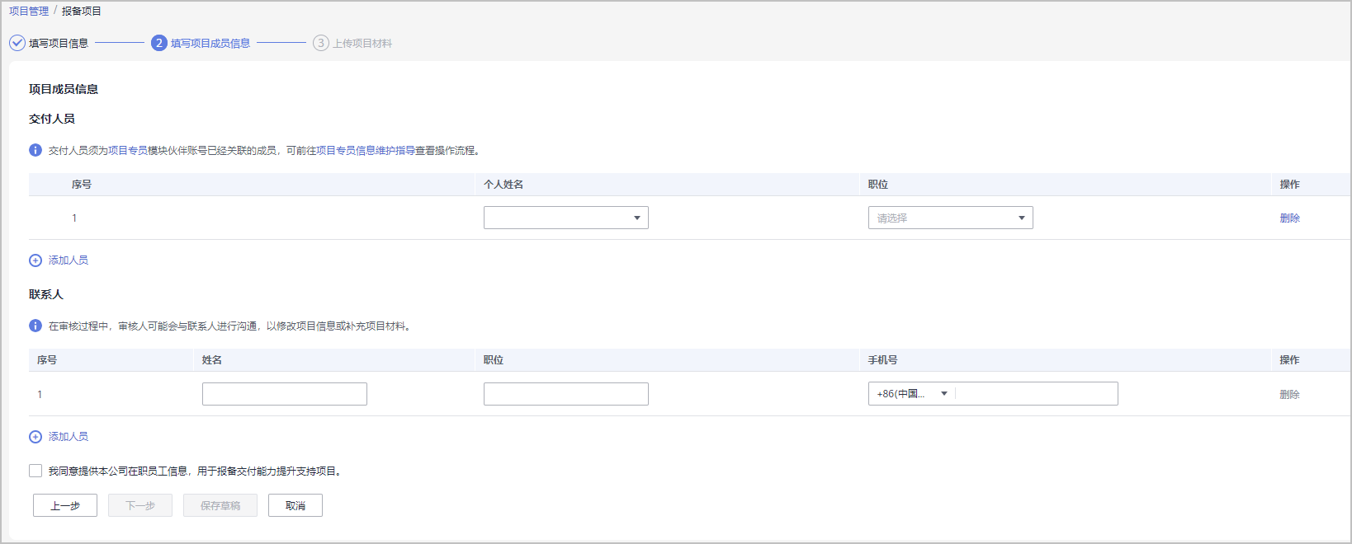Focus the contact phone number field
The image size is (1352, 544).
click(1036, 394)
